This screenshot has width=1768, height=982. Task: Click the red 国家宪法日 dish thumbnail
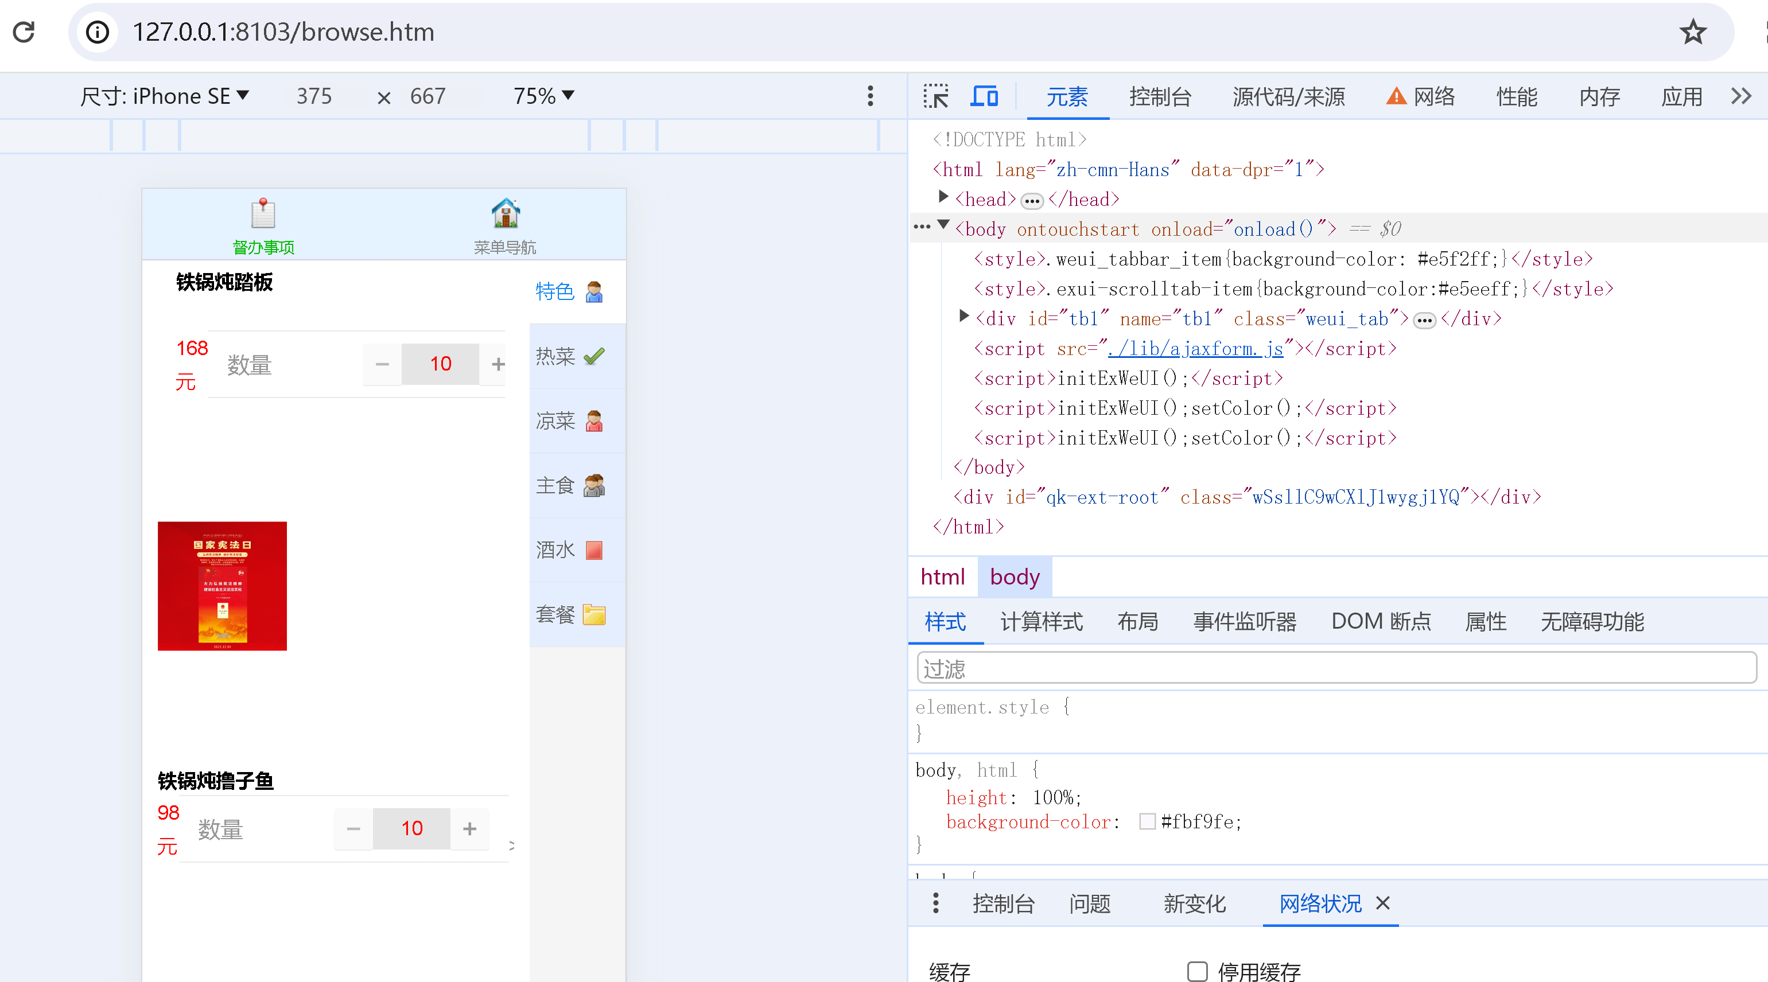[223, 586]
